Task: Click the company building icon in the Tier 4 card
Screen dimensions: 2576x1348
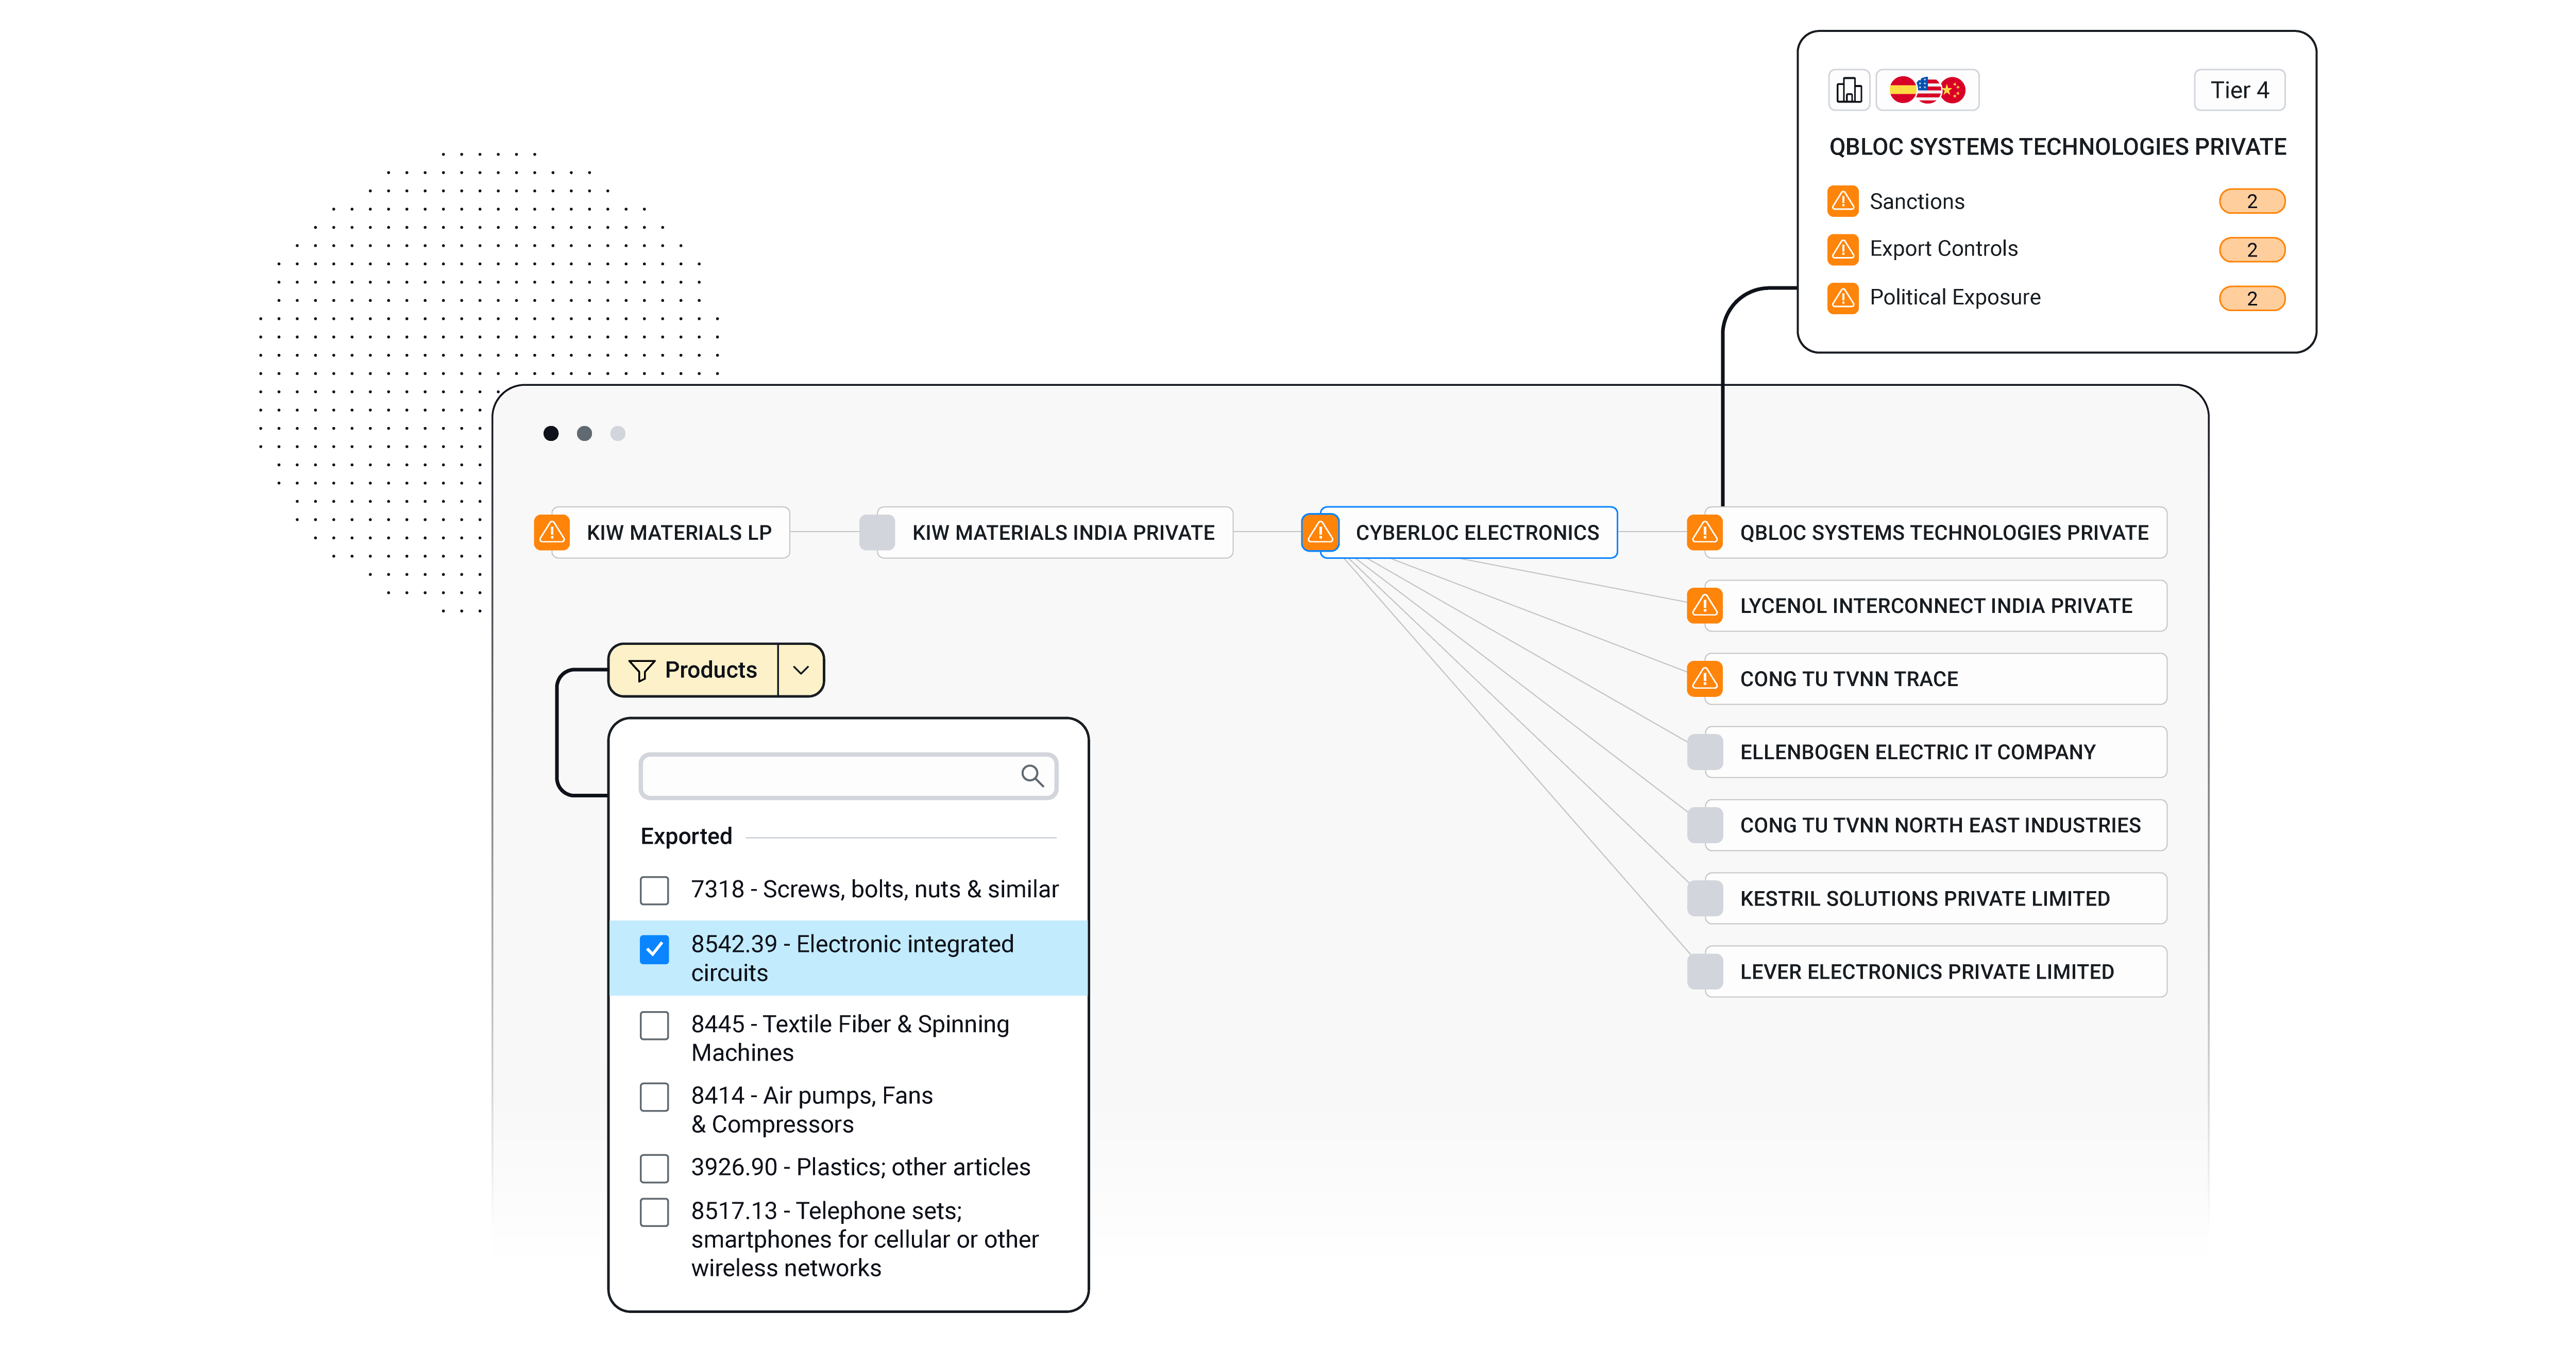Action: (x=1849, y=90)
